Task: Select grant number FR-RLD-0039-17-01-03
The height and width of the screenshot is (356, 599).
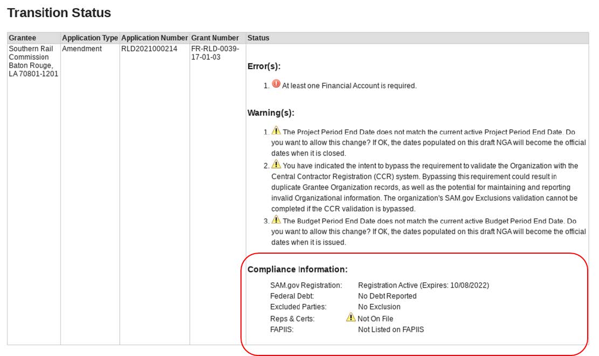Action: pyautogui.click(x=215, y=53)
